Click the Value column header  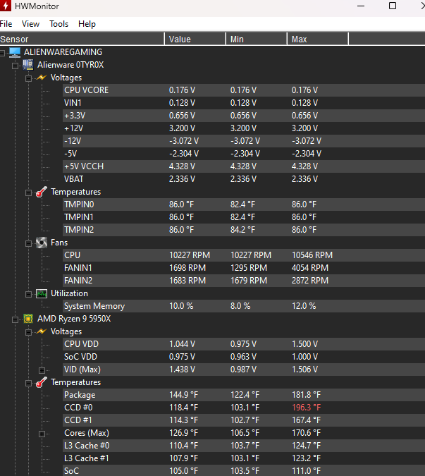pyautogui.click(x=195, y=39)
